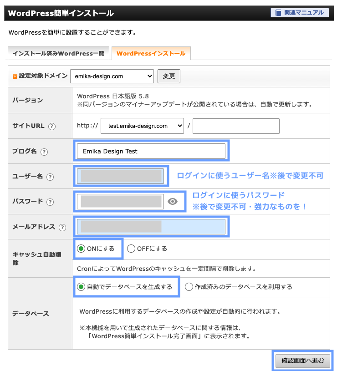337x371 pixels.
Task: Click the help icon next to サイトURL
Action: point(52,126)
